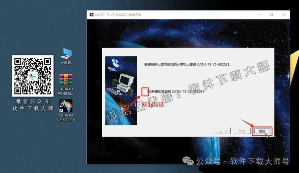
Task: Click the 微信公众号 text below the QR code
Action: click(33, 102)
